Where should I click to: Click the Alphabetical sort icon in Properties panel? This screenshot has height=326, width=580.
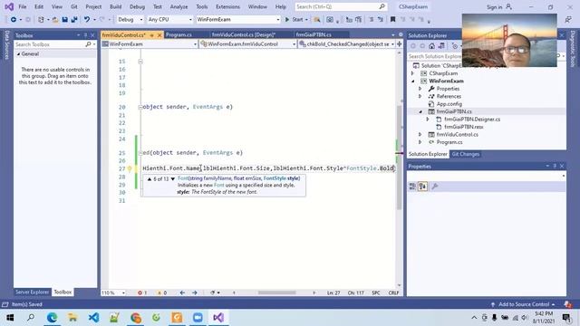[422, 187]
